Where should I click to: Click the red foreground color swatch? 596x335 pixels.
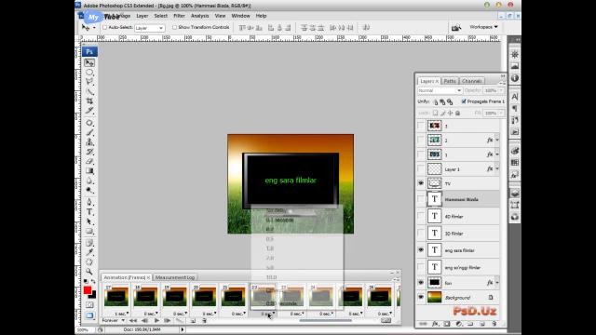point(88,290)
